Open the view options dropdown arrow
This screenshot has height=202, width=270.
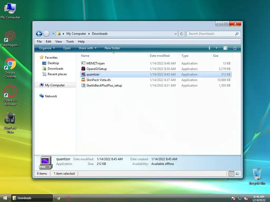click(x=217, y=48)
